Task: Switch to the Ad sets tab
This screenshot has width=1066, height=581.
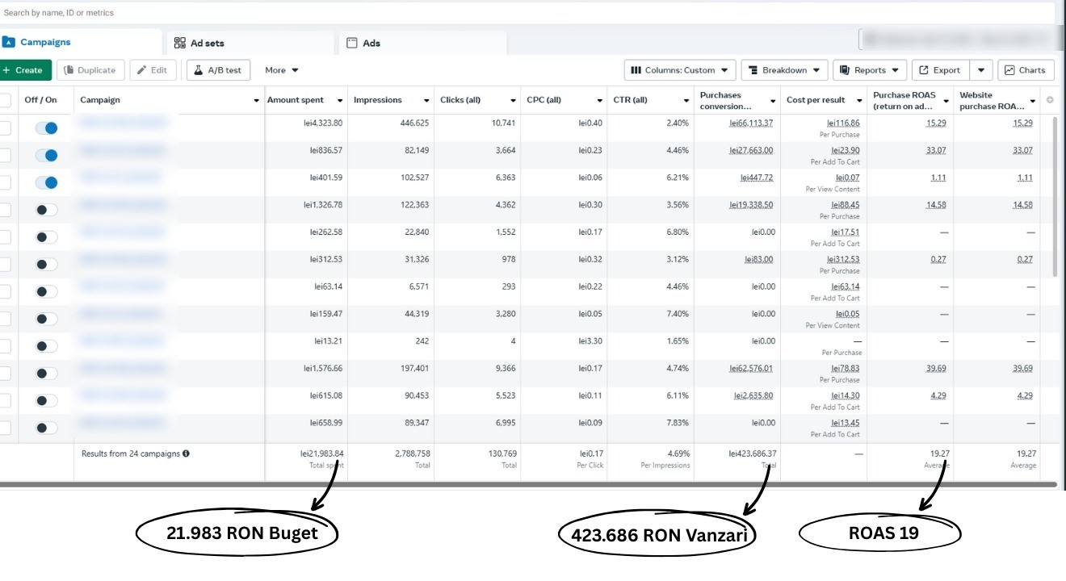Action: (250, 43)
